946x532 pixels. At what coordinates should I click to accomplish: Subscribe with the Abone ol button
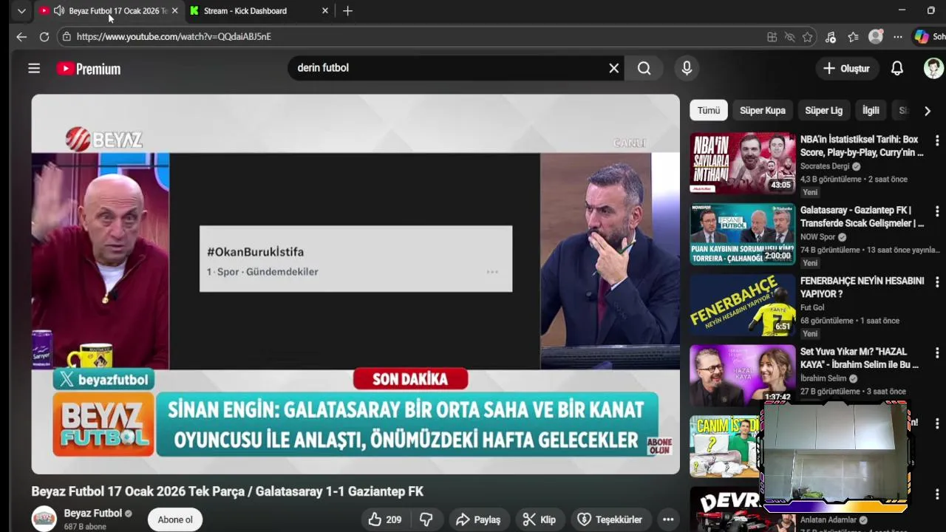coord(175,519)
